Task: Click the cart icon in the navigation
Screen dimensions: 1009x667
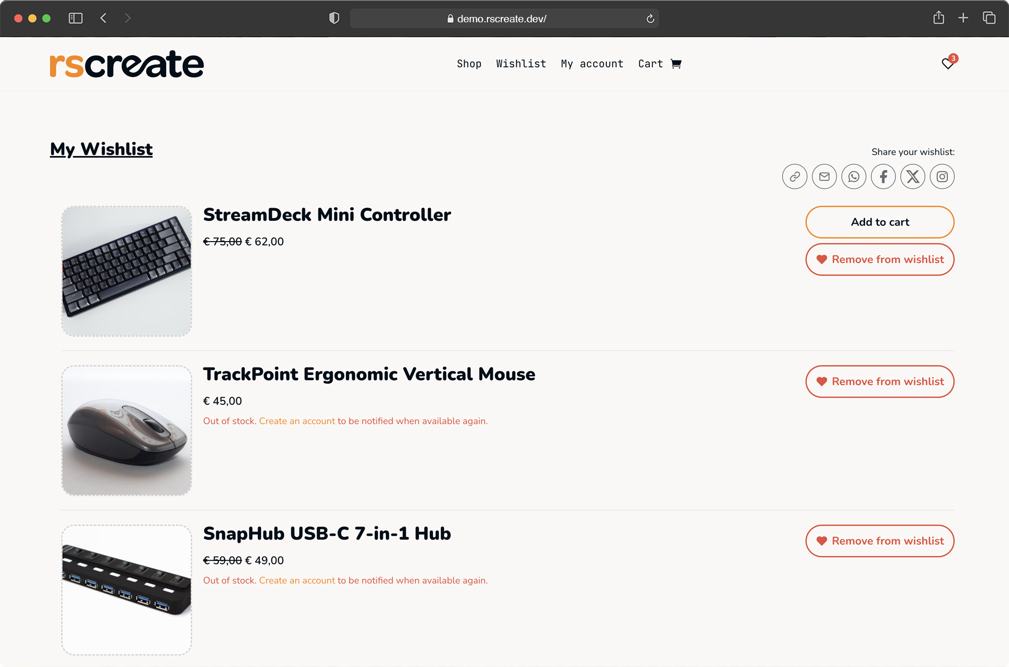Action: [676, 64]
